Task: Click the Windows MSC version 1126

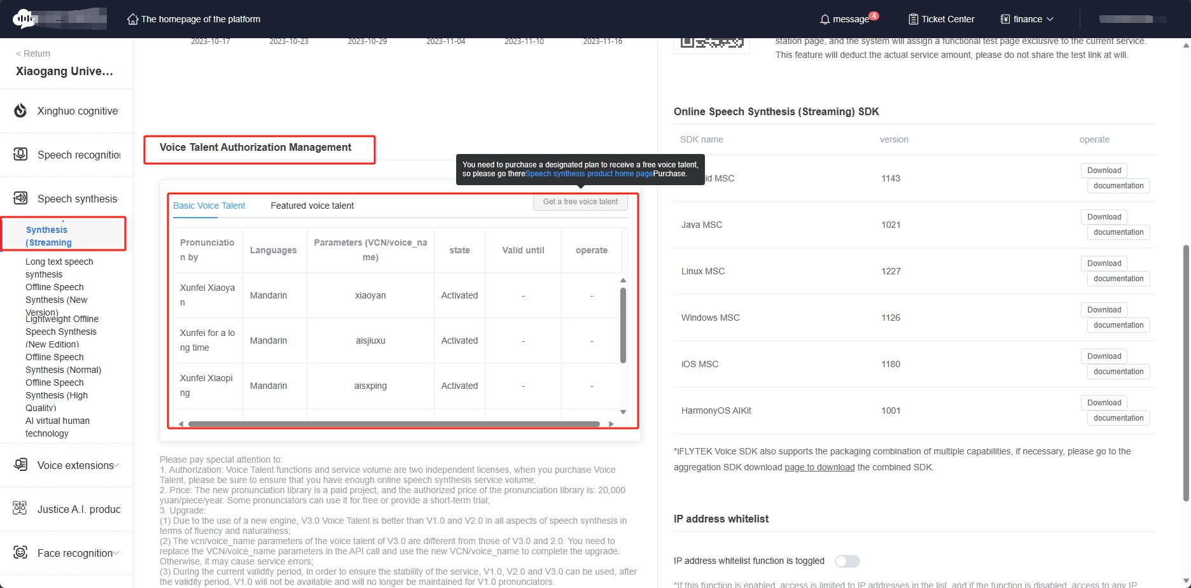Action: (x=891, y=318)
